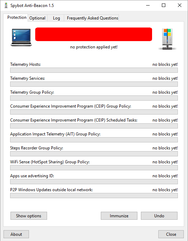Minimize the Spybot Anti-Beacon window
188x241 pixels.
pos(148,5)
